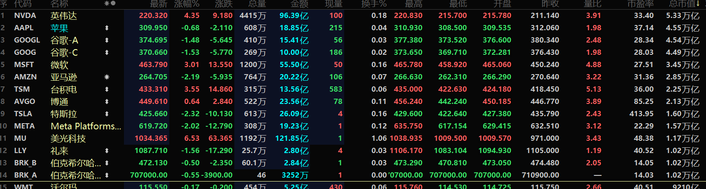Select the TSLA ticker code
706x189 pixels.
pyautogui.click(x=23, y=114)
